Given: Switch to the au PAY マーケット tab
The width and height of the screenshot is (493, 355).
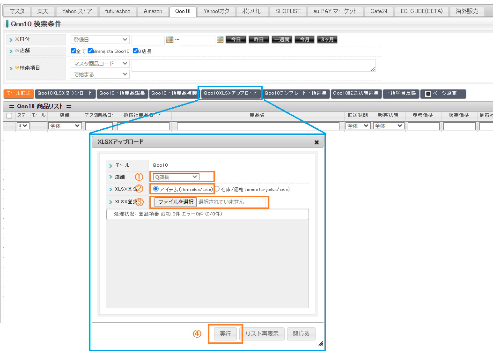Looking at the screenshot, I should click(335, 11).
